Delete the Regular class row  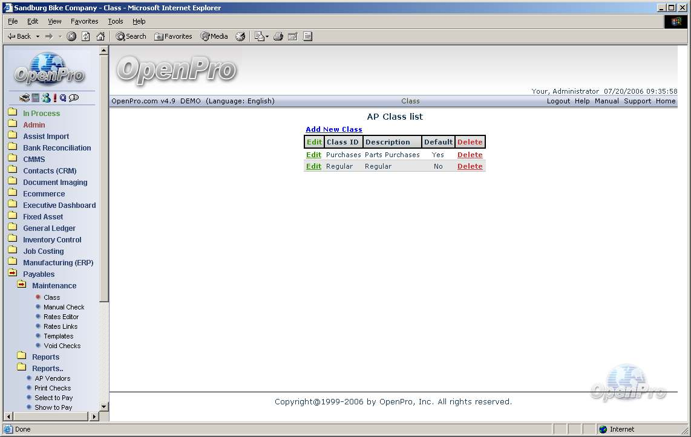pos(470,166)
